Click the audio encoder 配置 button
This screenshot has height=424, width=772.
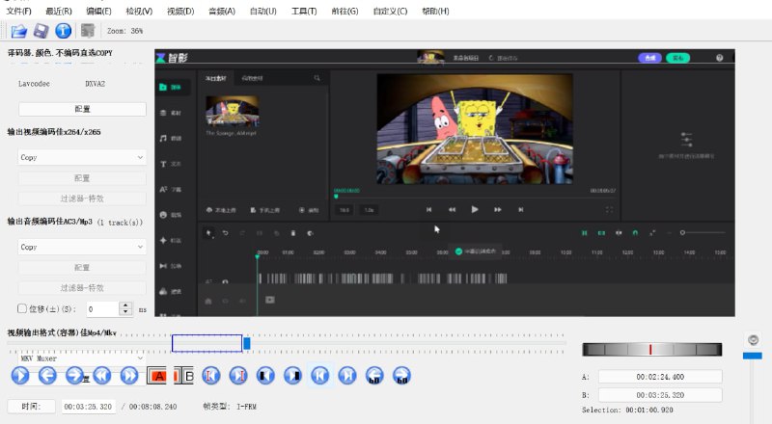tap(82, 268)
